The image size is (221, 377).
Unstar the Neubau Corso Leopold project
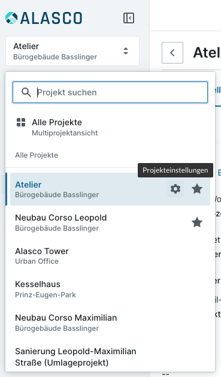coord(197,222)
